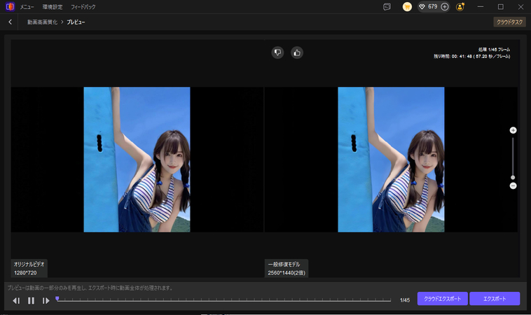Click the エクスポート button

click(495, 299)
